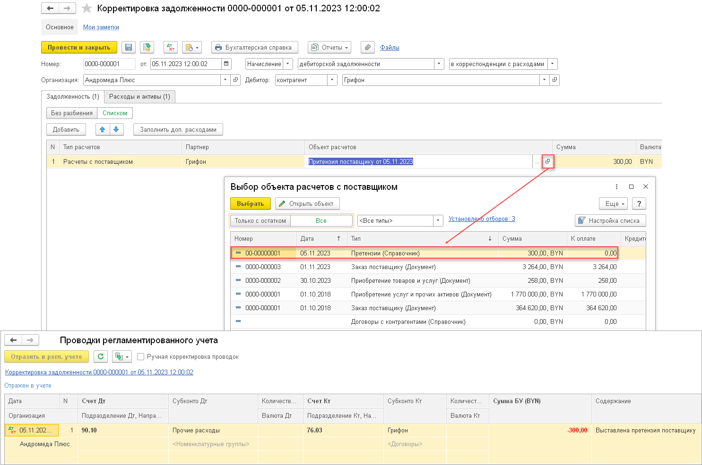The height and width of the screenshot is (465, 702).
Task: Open the Грифон debtor card icon
Action: click(x=555, y=80)
